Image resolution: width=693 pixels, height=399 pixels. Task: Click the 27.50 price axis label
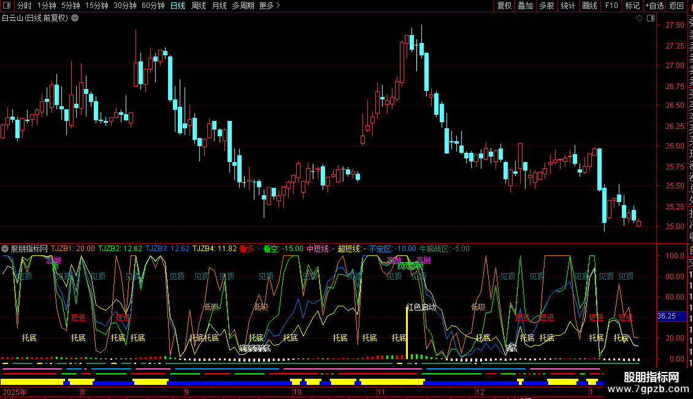[675, 25]
